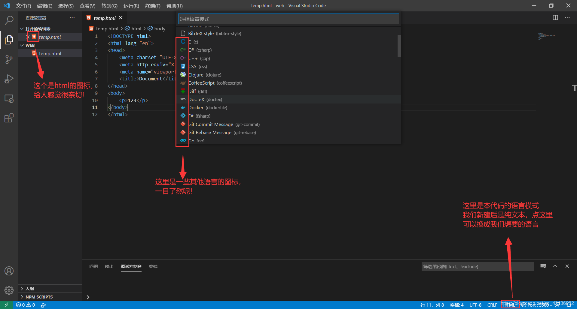Choose C# (csharp) language mode

[288, 50]
